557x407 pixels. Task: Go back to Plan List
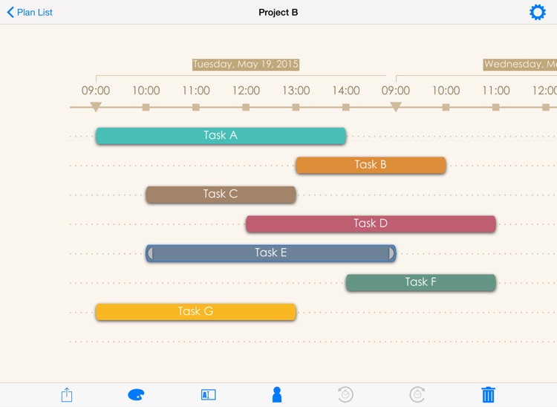point(30,13)
